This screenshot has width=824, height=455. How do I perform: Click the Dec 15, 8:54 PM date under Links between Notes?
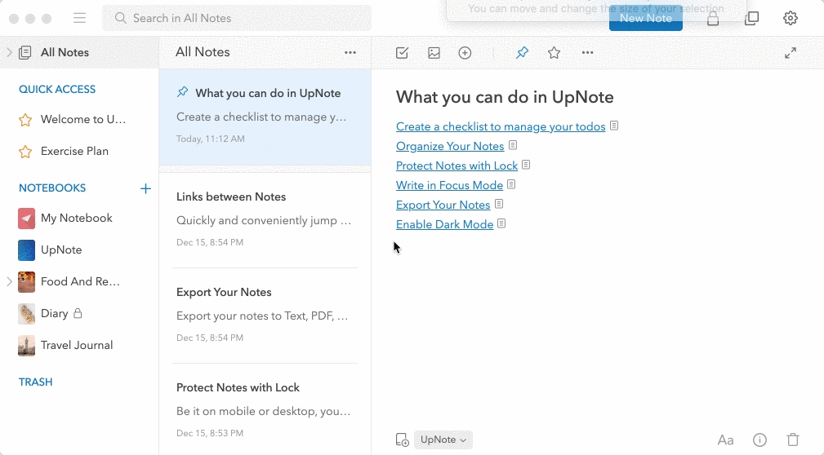210,242
